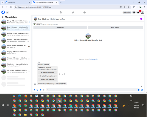Open the View buyer profile link
This screenshot has height=117, width=147.
(93, 59)
